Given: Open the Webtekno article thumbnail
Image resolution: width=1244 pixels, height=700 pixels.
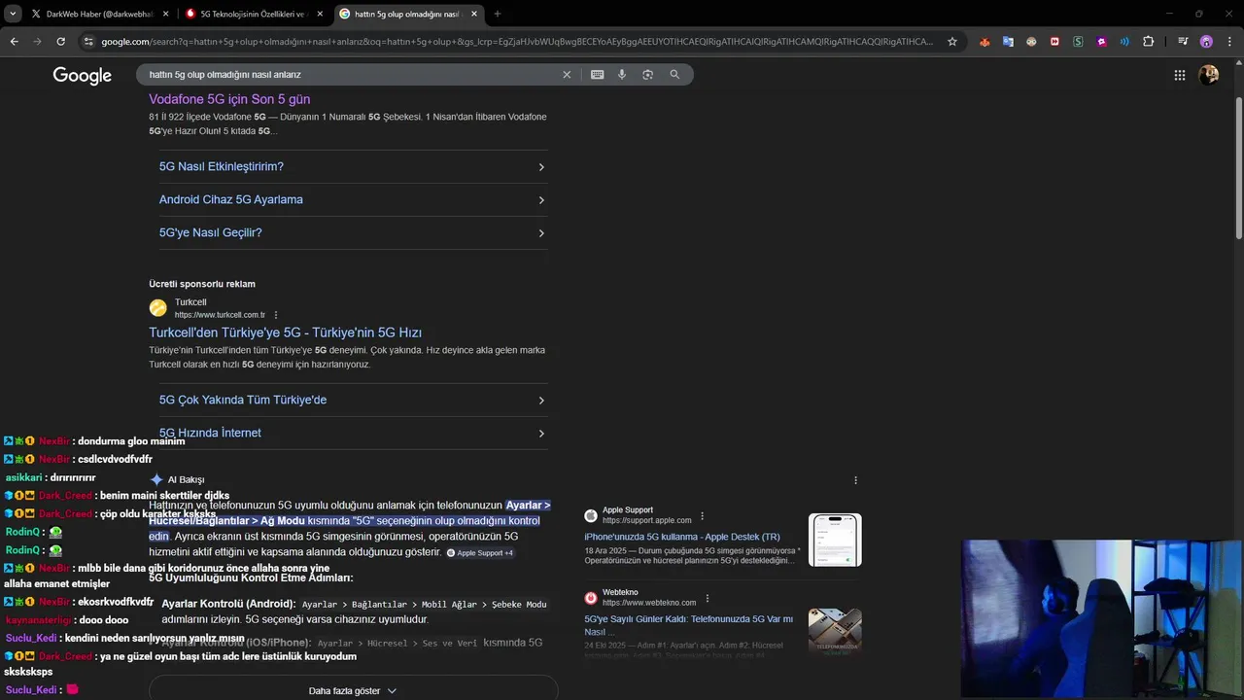Looking at the screenshot, I should [x=835, y=631].
